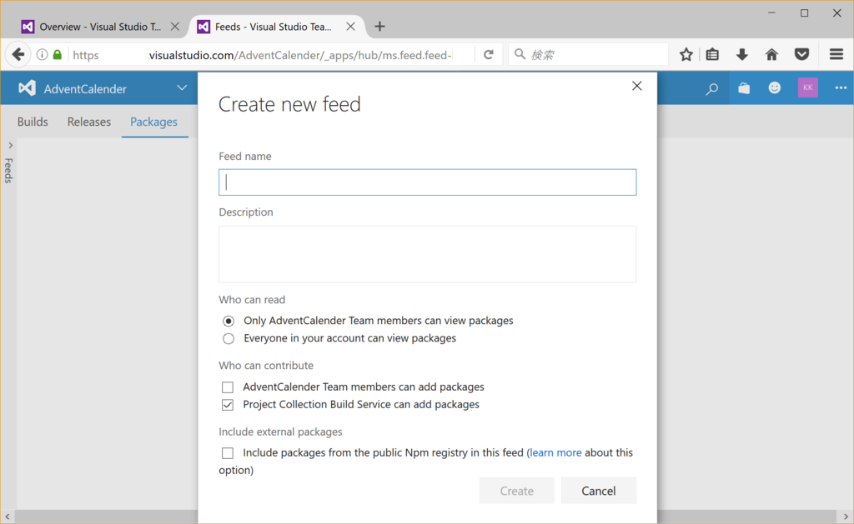Expand the collapsed Feeds side panel
This screenshot has height=524, width=854.
tap(10, 145)
